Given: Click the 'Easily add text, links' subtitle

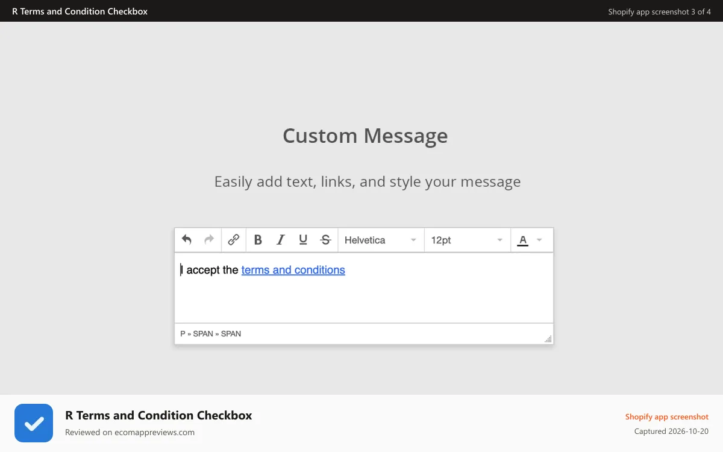Looking at the screenshot, I should (367, 181).
